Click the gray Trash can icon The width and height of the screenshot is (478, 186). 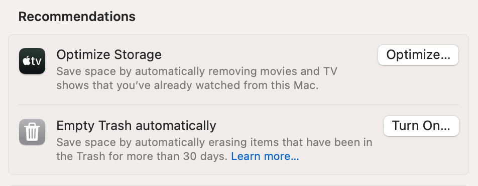(32, 132)
